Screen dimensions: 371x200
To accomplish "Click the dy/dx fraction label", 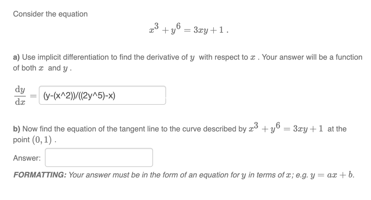I will tap(20, 95).
